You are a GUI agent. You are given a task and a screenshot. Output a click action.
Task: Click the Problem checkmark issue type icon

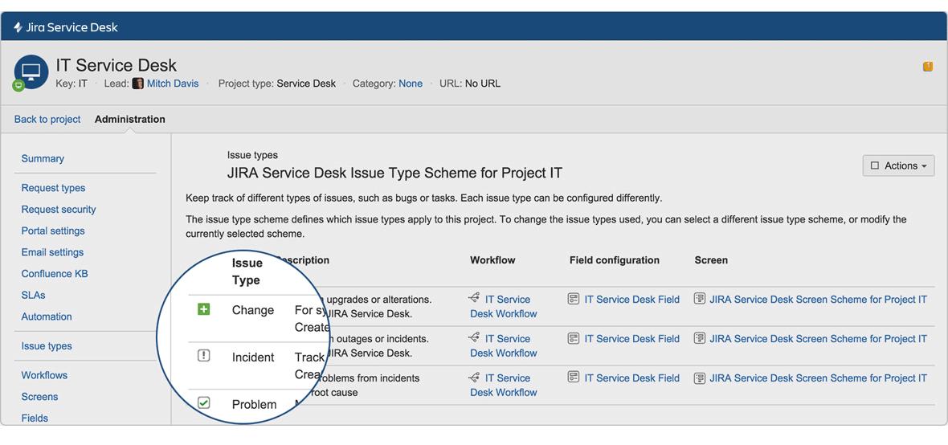tap(204, 403)
